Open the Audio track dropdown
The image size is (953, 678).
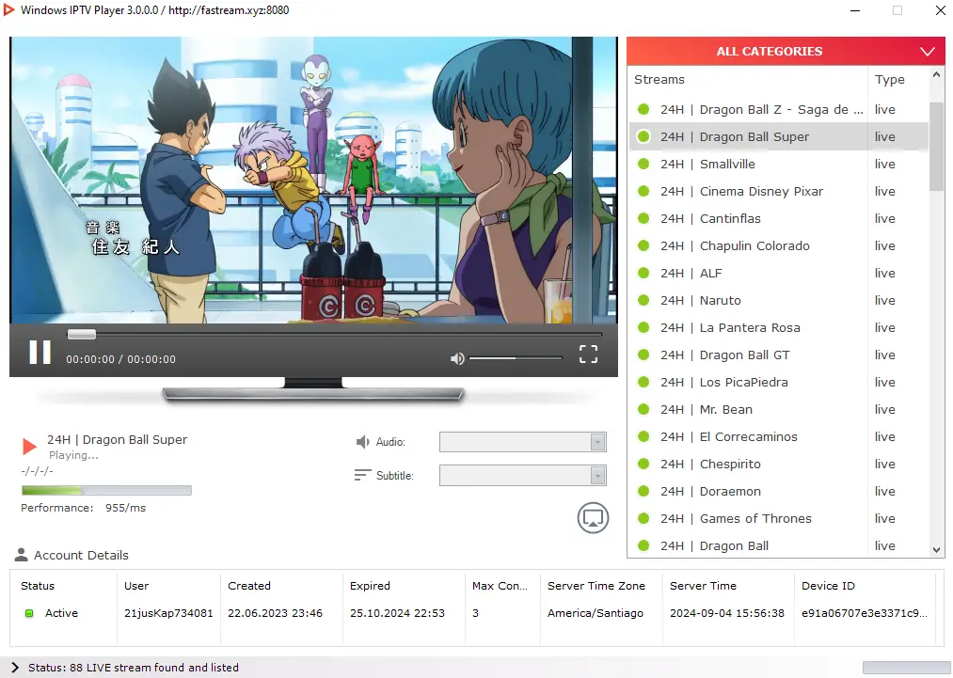tap(523, 442)
